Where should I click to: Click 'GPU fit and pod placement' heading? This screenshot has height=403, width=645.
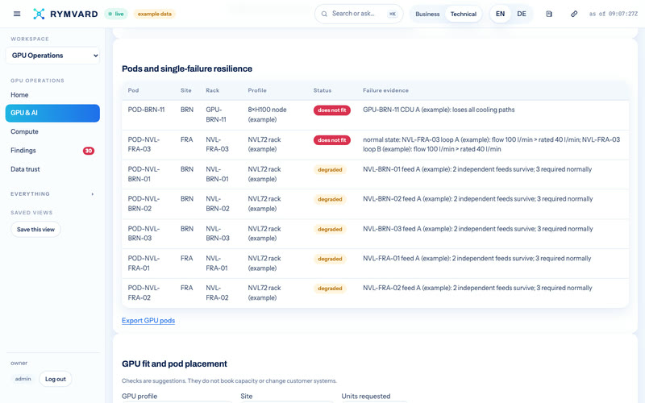pyautogui.click(x=174, y=364)
